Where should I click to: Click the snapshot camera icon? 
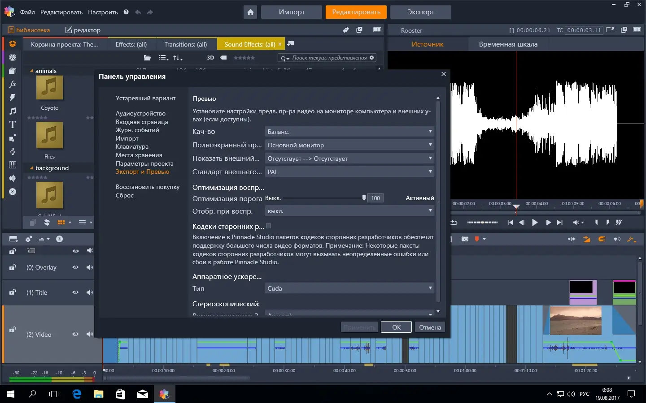(x=465, y=239)
